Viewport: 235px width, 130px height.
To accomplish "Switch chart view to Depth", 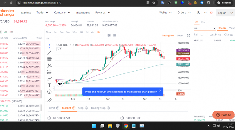I will tap(180, 36).
